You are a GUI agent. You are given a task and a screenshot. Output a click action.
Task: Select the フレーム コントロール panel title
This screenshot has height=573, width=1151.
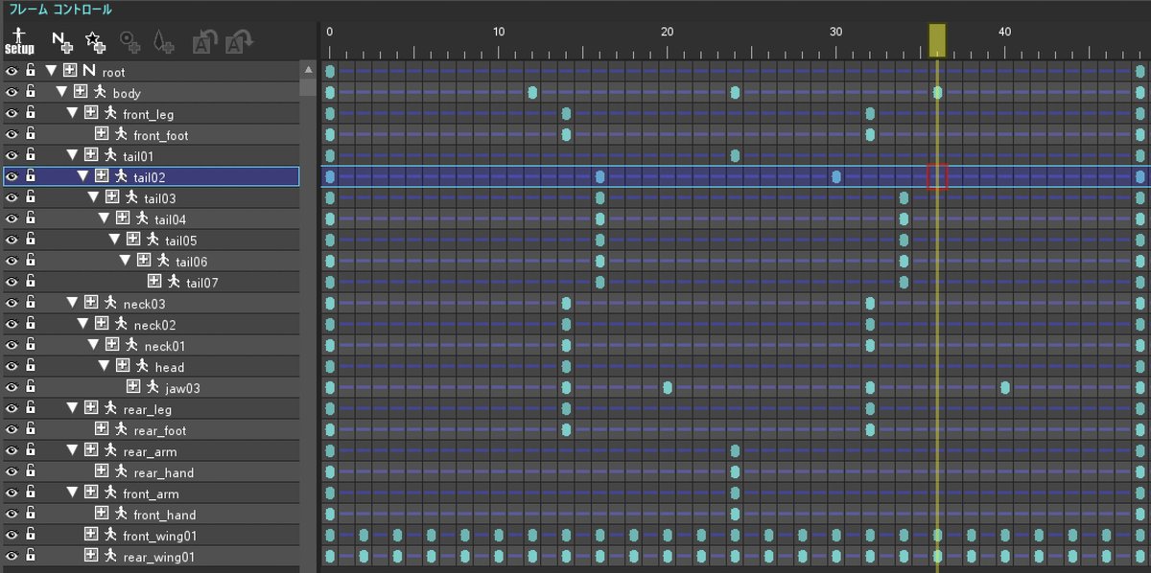point(60,10)
